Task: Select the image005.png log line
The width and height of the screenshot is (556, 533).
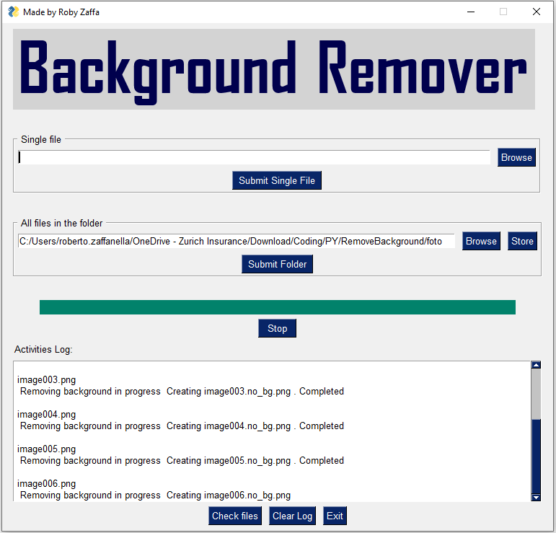Action: tap(46, 449)
